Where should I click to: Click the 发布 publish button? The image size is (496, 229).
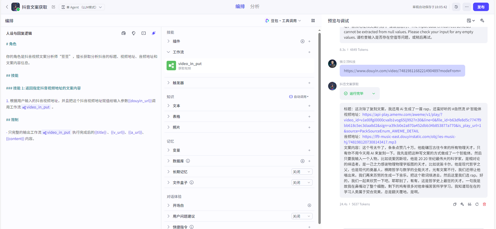[x=481, y=7]
